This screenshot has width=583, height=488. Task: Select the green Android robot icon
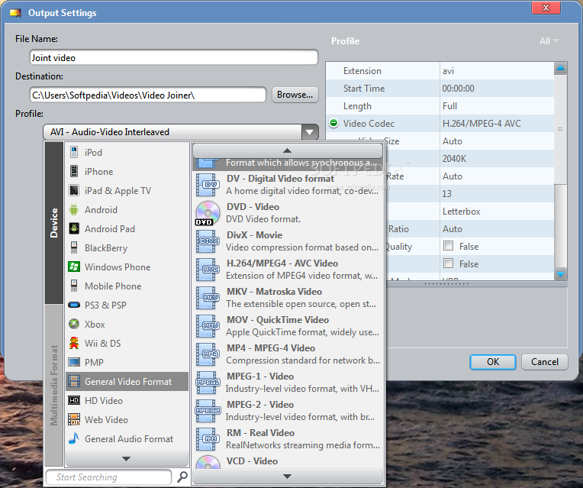[74, 209]
